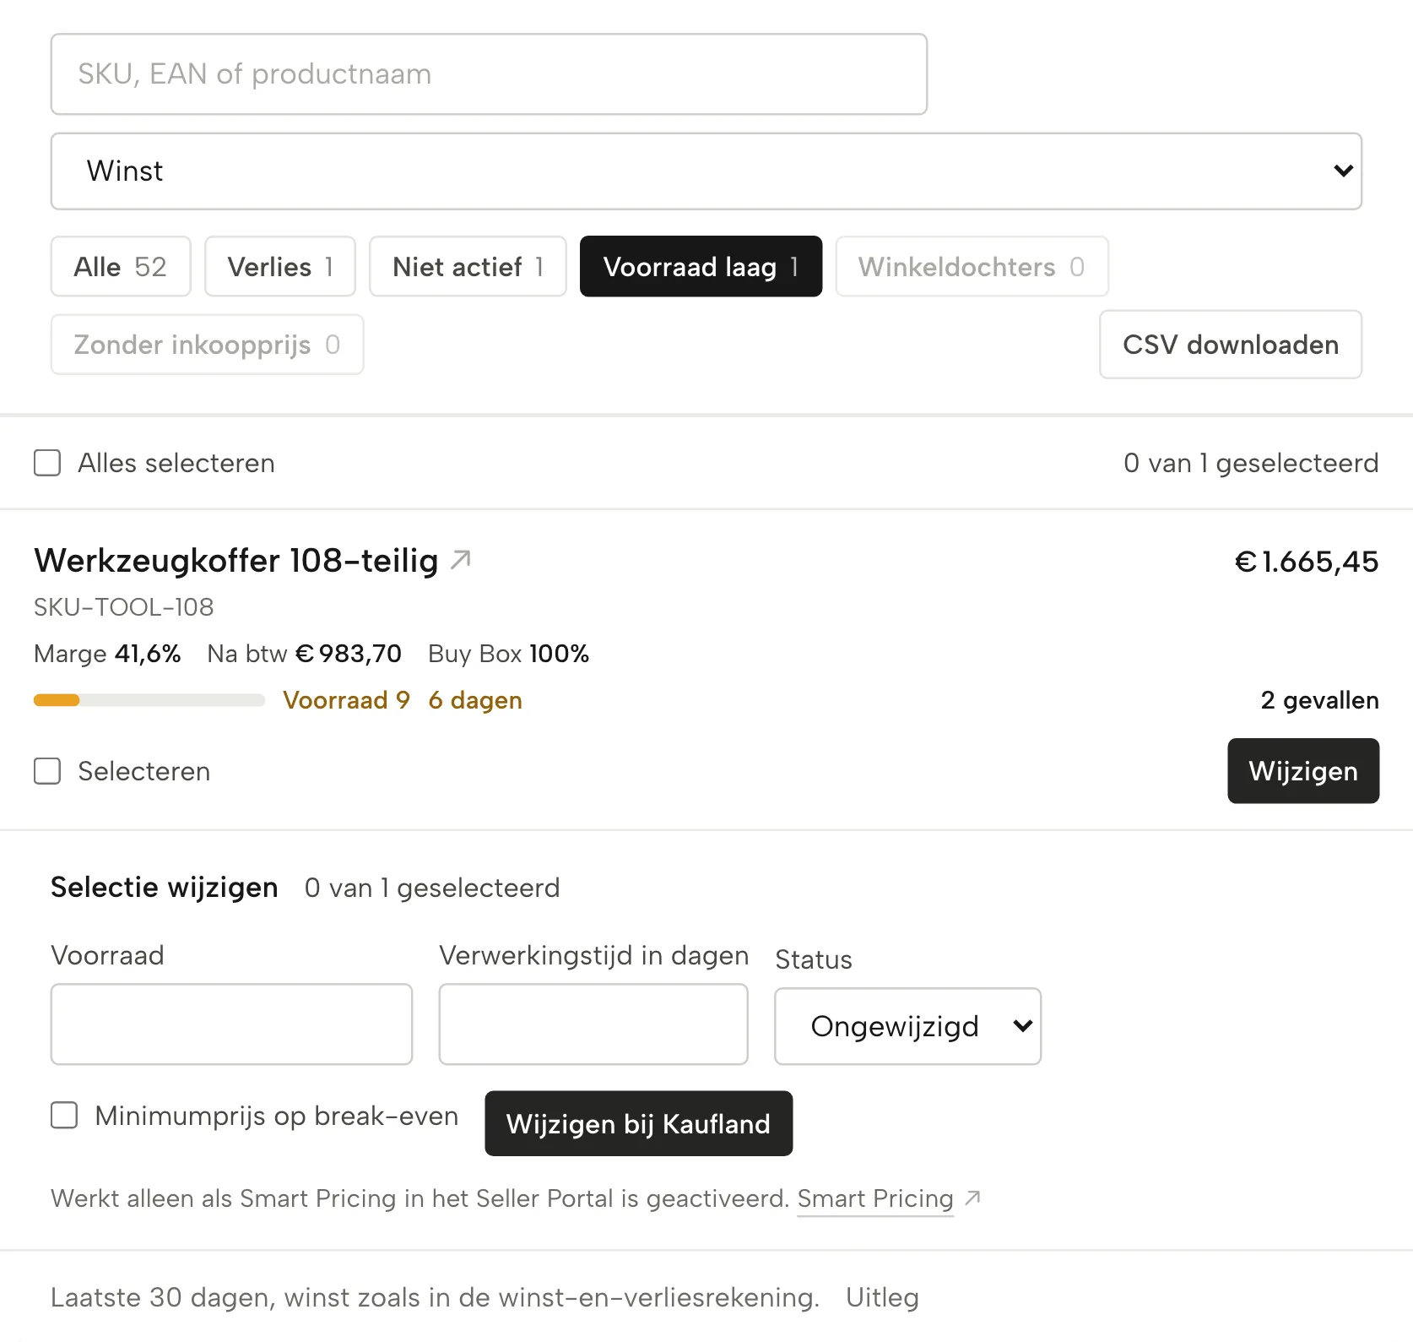Select the Zonder inkoopprijs filter

(207, 345)
